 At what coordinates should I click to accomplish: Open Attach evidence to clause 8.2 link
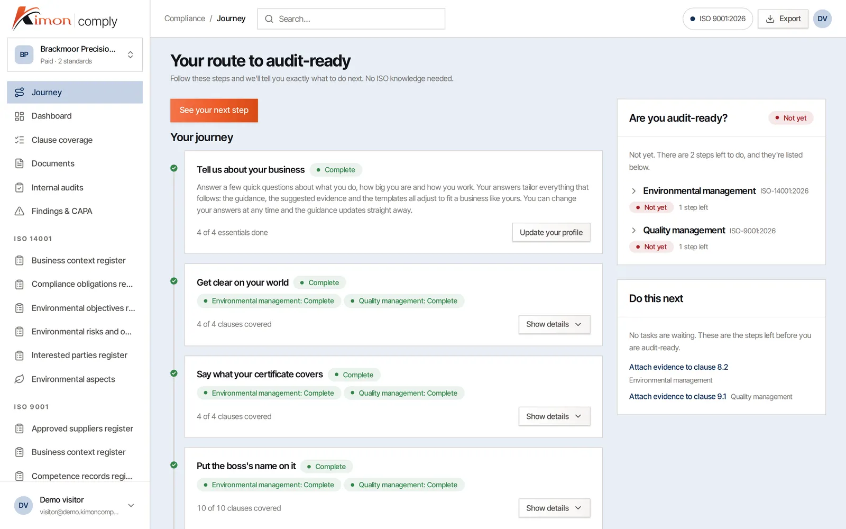[x=678, y=367]
